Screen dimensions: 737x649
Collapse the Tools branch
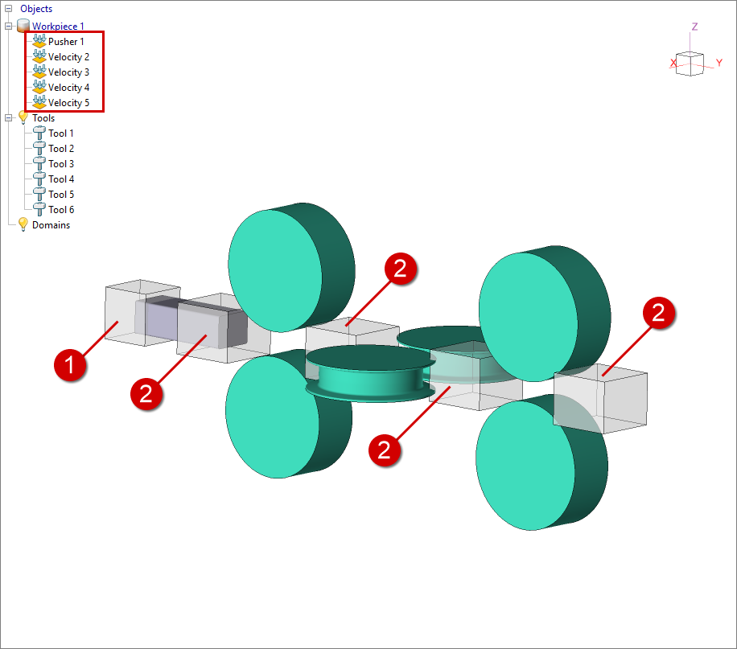[x=8, y=118]
